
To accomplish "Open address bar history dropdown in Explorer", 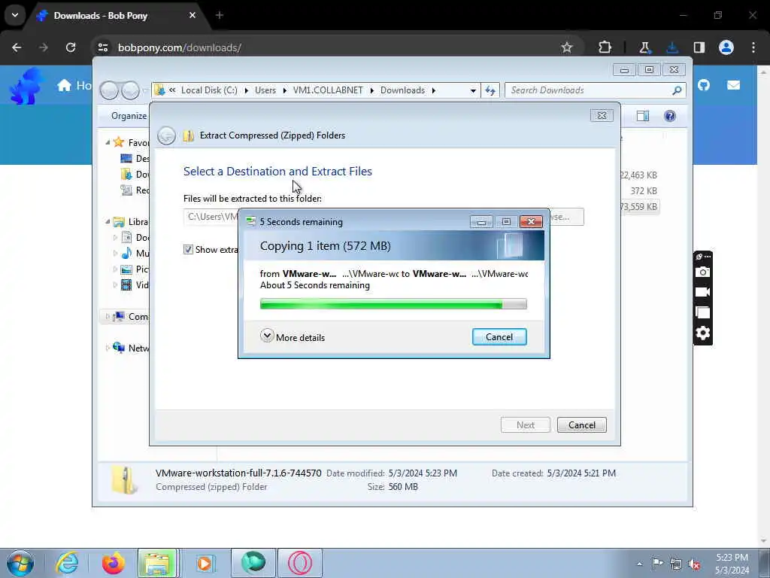I will pyautogui.click(x=473, y=90).
